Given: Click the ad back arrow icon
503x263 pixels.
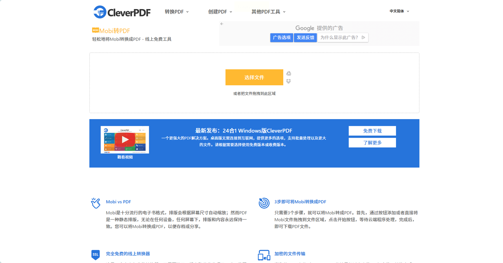Looking at the screenshot, I should click(x=222, y=24).
